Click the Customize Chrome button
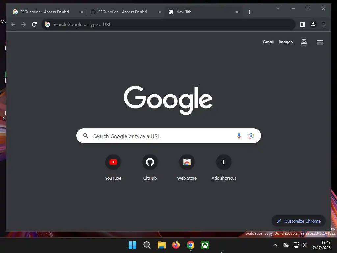This screenshot has height=253, width=337. point(298,221)
